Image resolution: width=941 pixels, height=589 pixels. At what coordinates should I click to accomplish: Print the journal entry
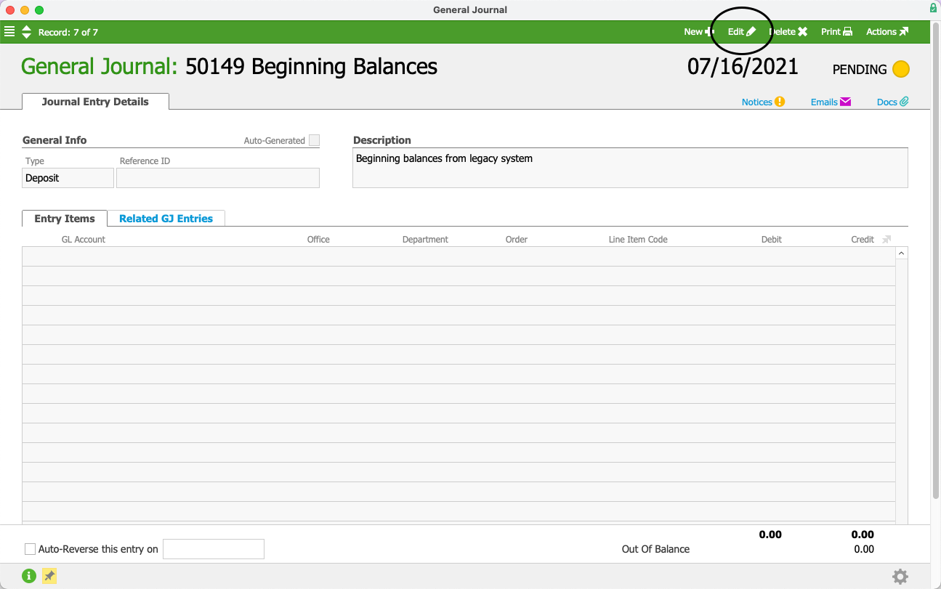pos(836,32)
